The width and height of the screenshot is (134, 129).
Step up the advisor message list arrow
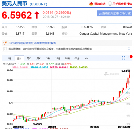pyautogui.click(x=129, y=48)
